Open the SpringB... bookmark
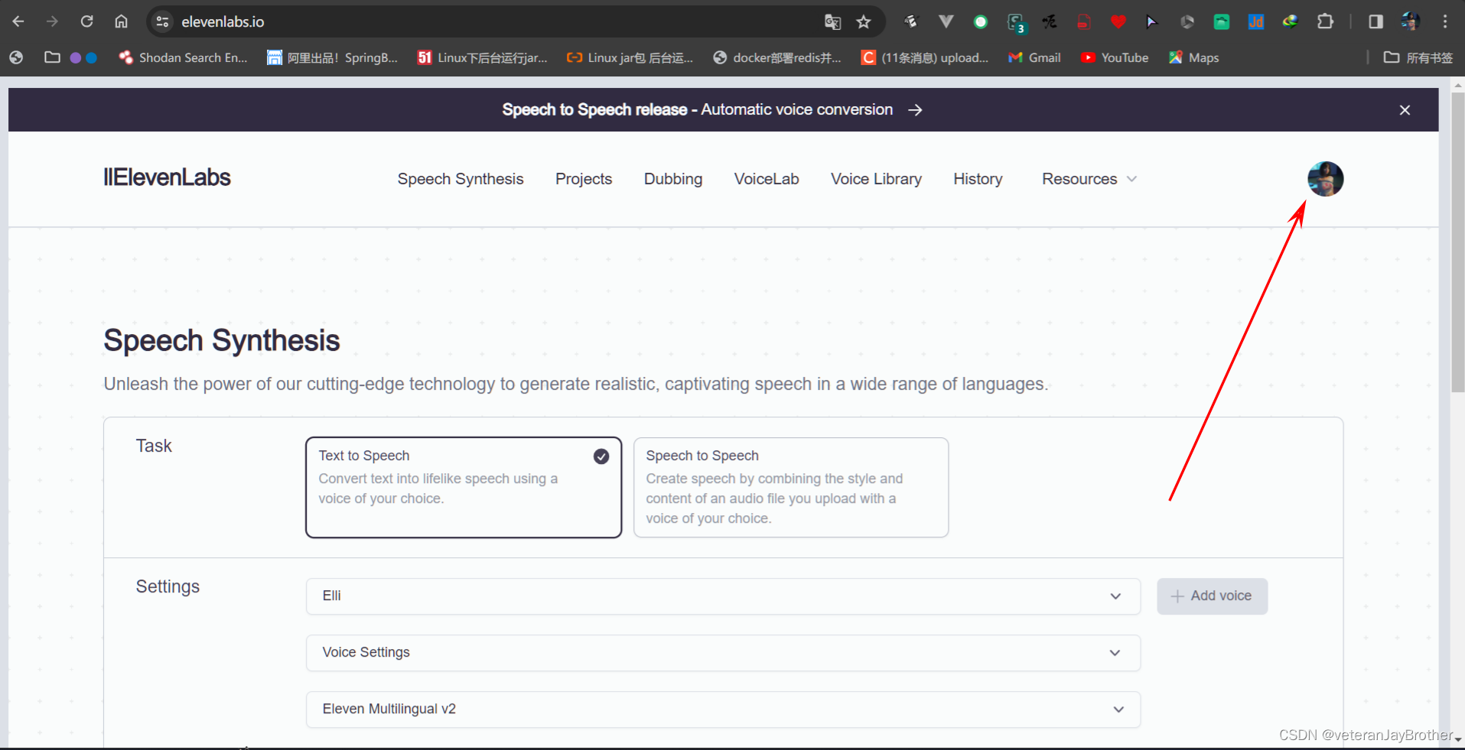This screenshot has height=750, width=1465. (333, 57)
